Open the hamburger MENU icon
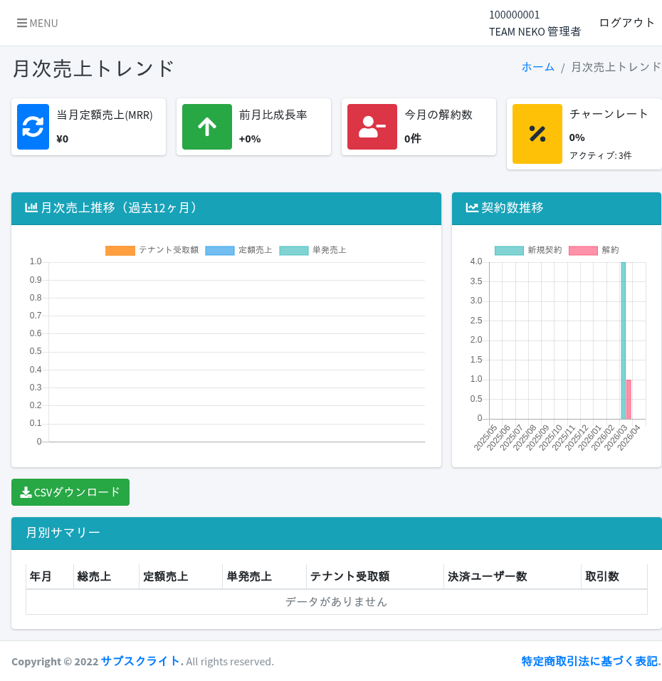 click(x=23, y=23)
